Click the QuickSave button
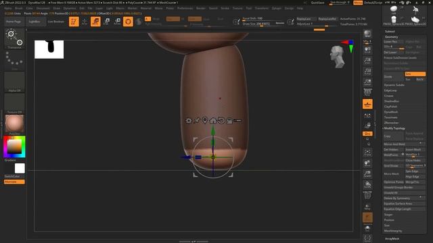Screen dimensions: 433x243 click(x=318, y=3)
